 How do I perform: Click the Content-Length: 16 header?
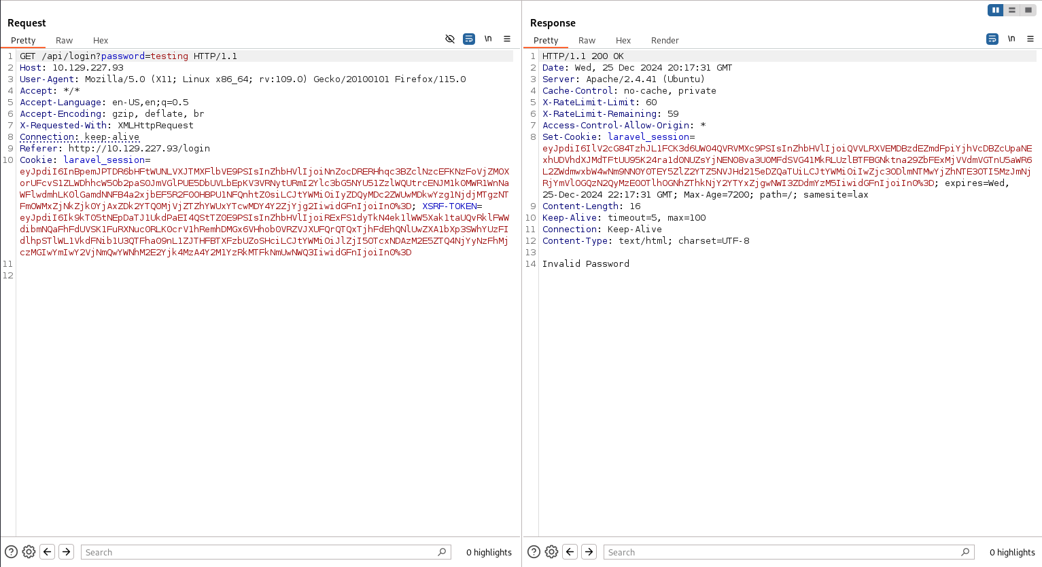[591, 206]
